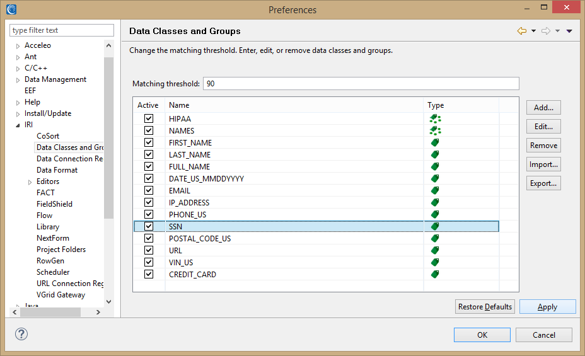The image size is (585, 356).
Task: Click the PHONE_US data class tag icon
Action: point(434,214)
